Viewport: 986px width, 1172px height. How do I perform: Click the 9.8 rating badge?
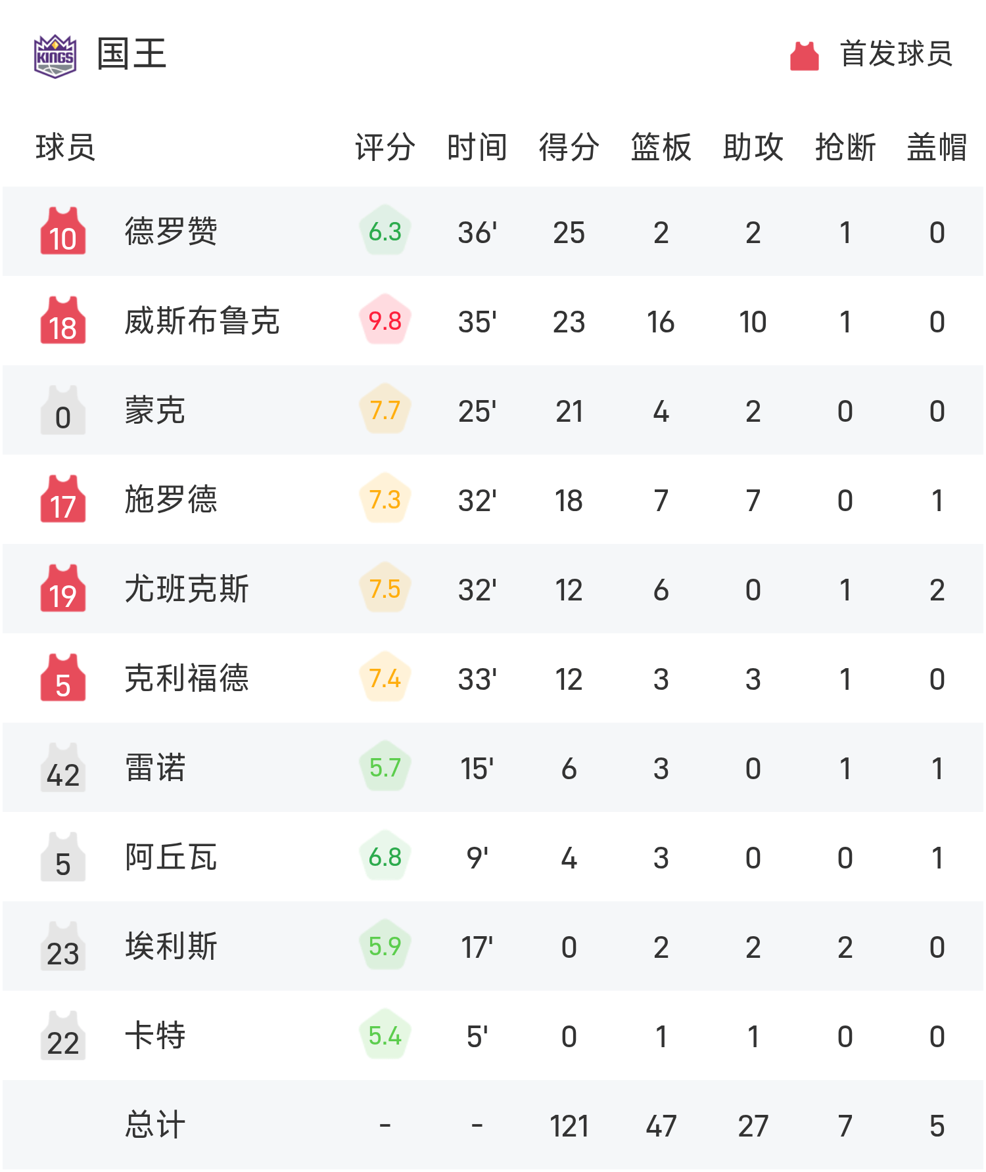[x=385, y=321]
